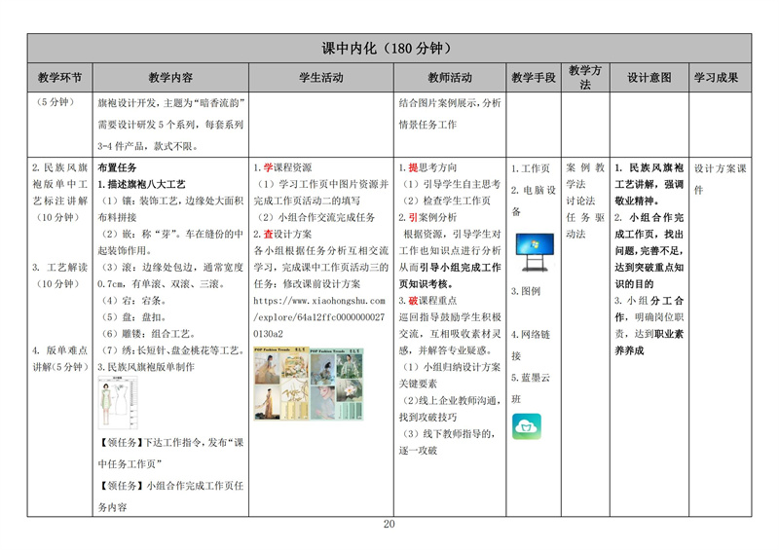Image resolution: width=779 pixels, height=550 pixels.
Task: Select the '教师活动' column header
Action: [x=450, y=78]
